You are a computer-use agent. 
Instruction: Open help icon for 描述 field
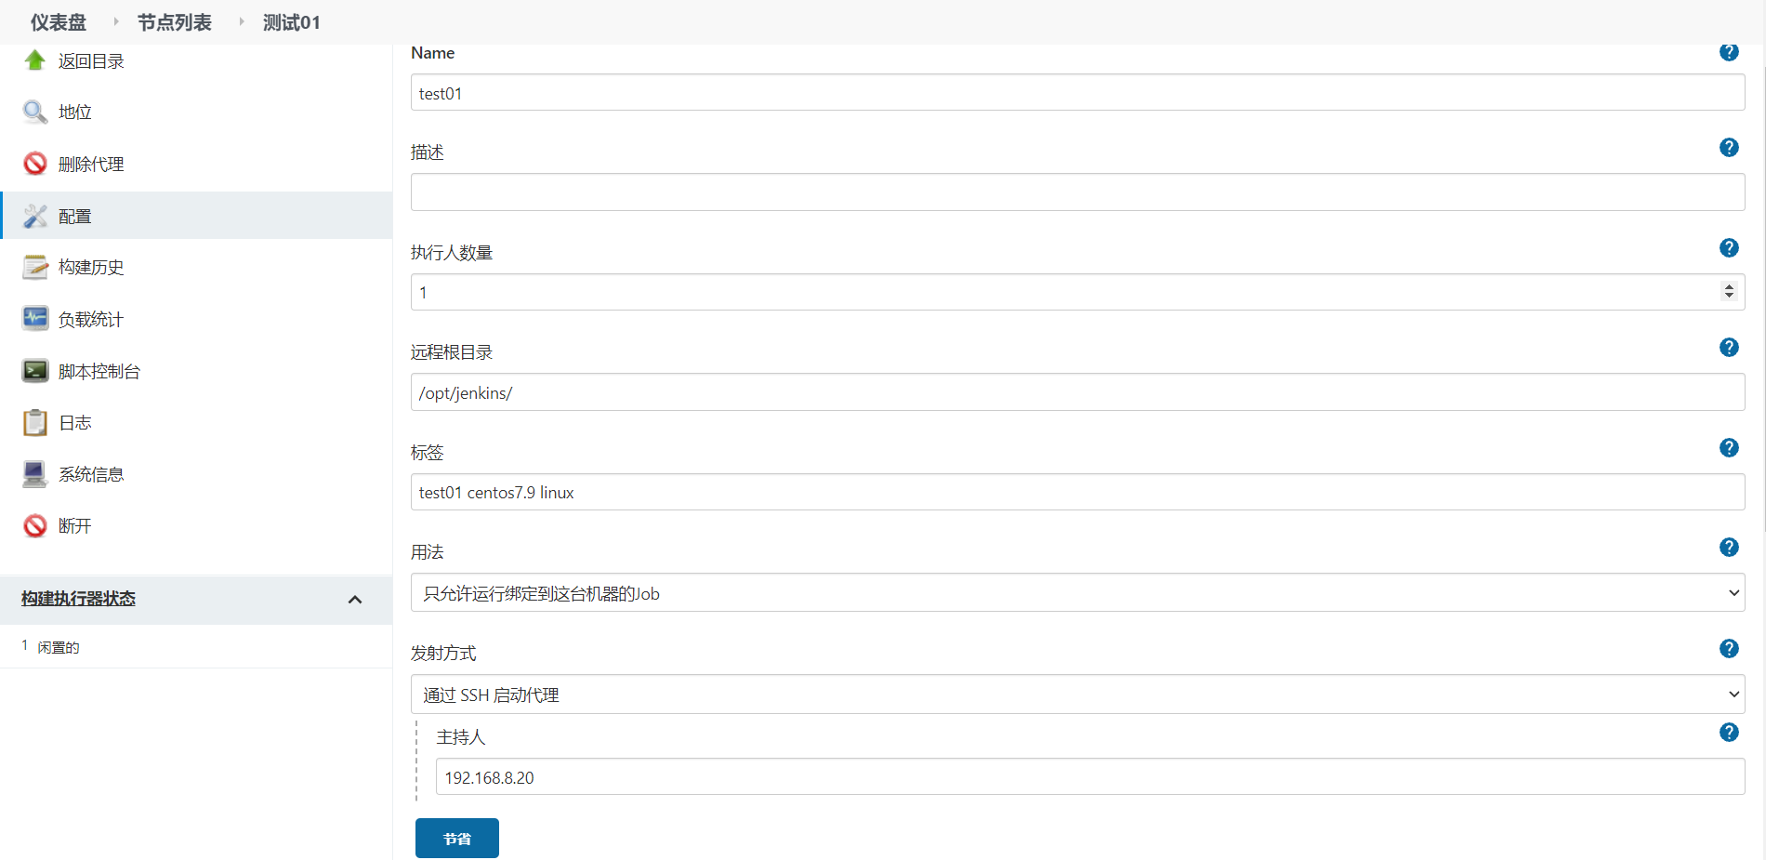[x=1729, y=148]
